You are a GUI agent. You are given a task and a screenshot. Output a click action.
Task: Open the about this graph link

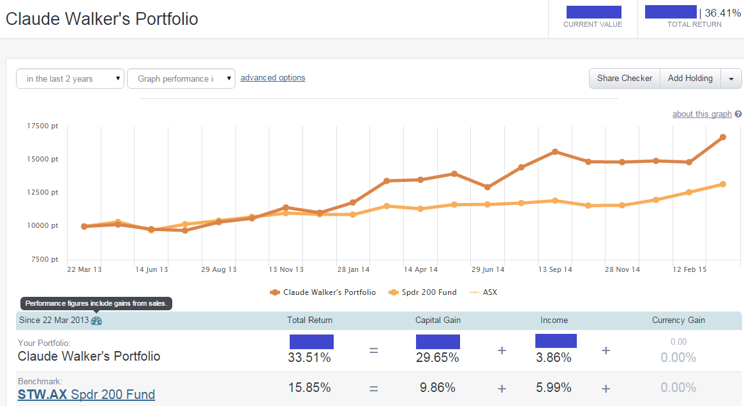[x=702, y=114]
